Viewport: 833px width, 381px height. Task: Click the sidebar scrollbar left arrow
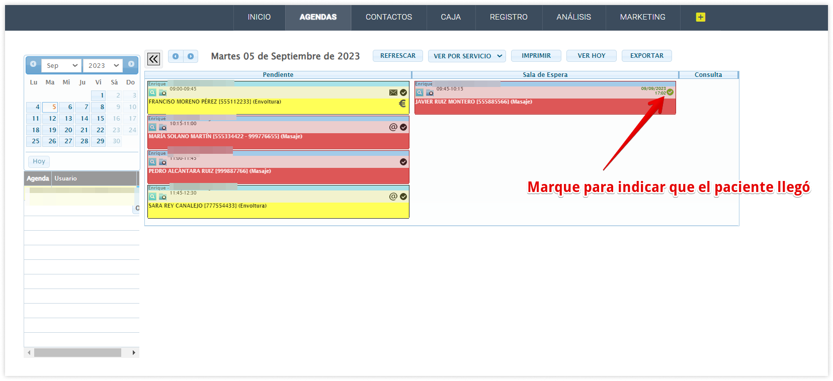pos(29,353)
